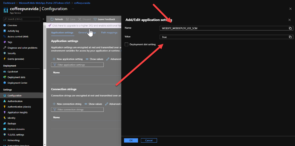Screen dimensions: 295x146
Task: Open Deployment slots
Action: (x=16, y=77)
